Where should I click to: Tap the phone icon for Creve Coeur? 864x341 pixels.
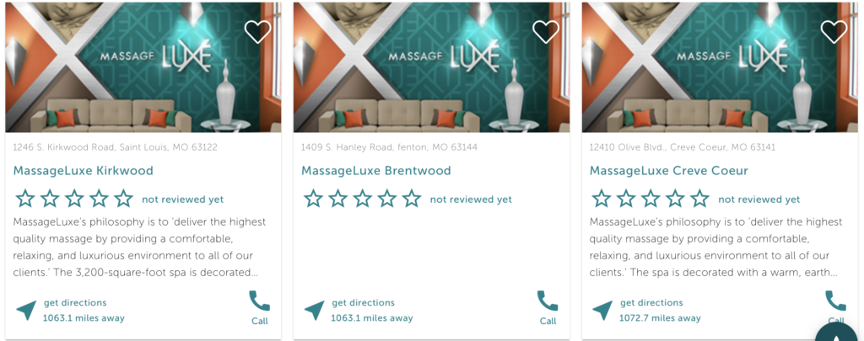tap(836, 301)
